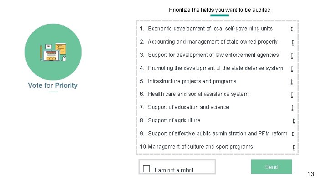The width and height of the screenshot is (328, 184).
Task: Click reorder arrow for education and science item
Action: coord(292,108)
